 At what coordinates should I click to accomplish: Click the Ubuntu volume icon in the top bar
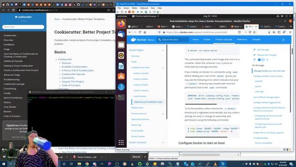(x=282, y=16)
